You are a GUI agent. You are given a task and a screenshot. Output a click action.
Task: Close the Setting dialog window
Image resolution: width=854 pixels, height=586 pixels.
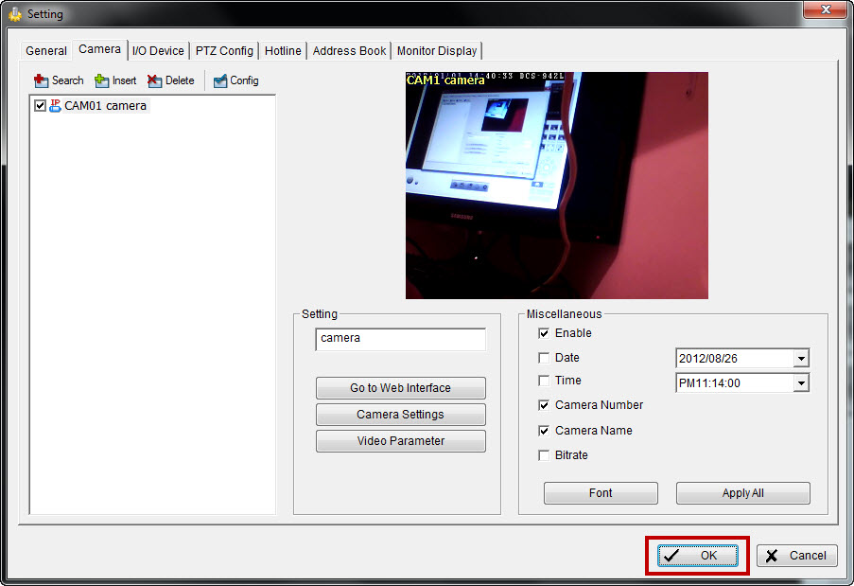pos(824,10)
